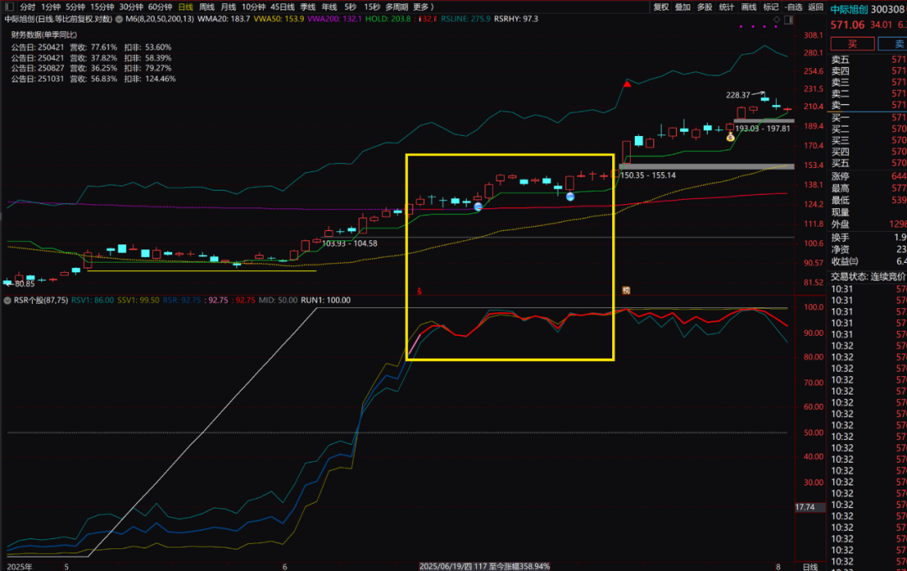
Task: Click the money bag marker near 193.03
Action: (730, 137)
